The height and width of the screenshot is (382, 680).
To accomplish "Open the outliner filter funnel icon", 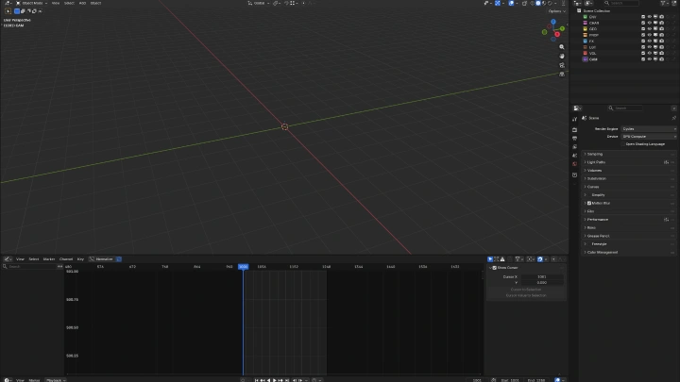I will [664, 3].
